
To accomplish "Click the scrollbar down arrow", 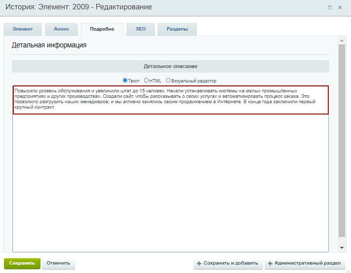I will (342, 248).
